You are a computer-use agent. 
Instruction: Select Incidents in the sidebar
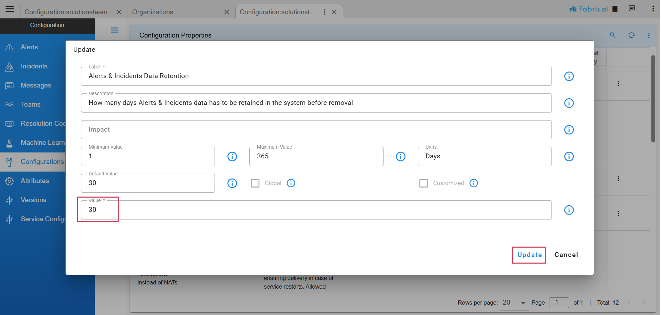[34, 66]
